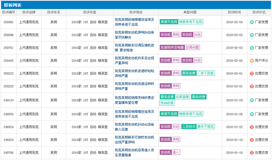
Task: Click 服务收费 tag in row 249133
Action: (x=199, y=97)
